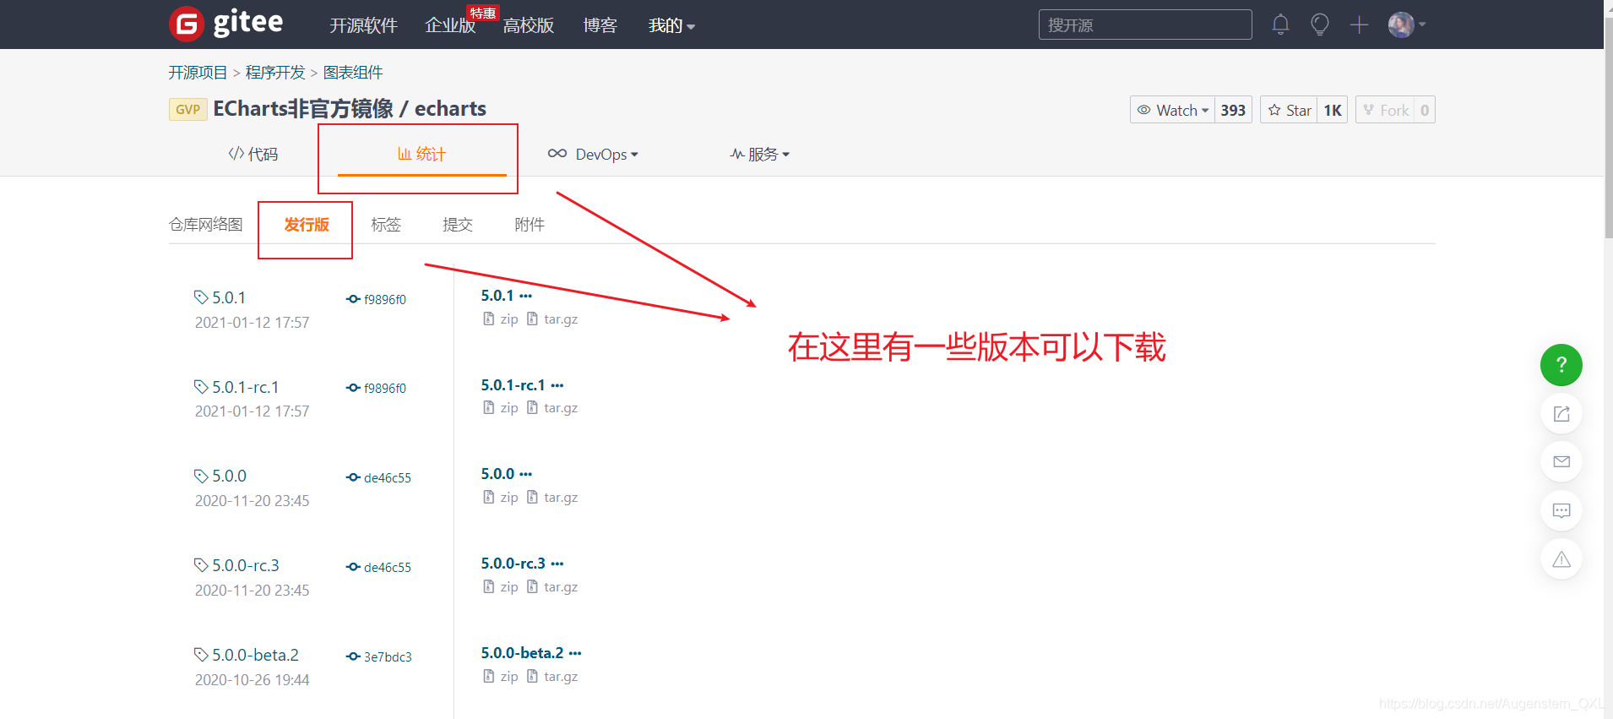Image resolution: width=1613 pixels, height=719 pixels.
Task: Select the 发行版 sub-tab
Action: pyautogui.click(x=307, y=224)
